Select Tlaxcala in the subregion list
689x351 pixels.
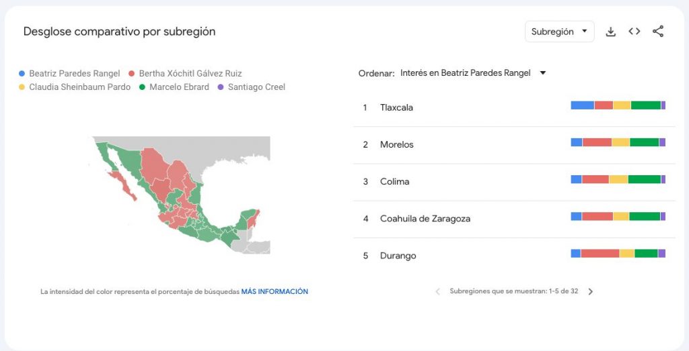(396, 107)
